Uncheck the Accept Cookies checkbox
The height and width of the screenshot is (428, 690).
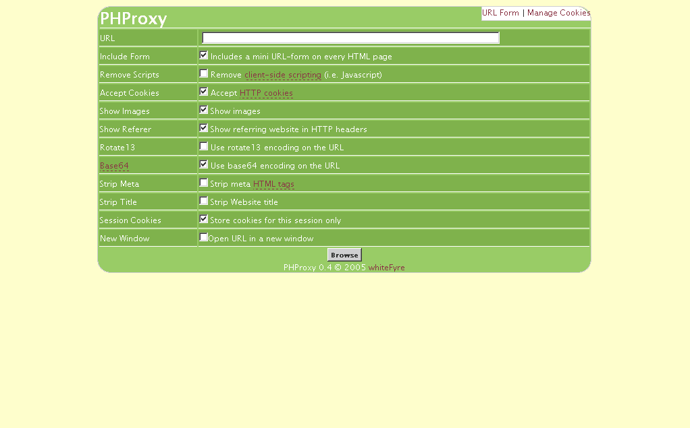203,92
